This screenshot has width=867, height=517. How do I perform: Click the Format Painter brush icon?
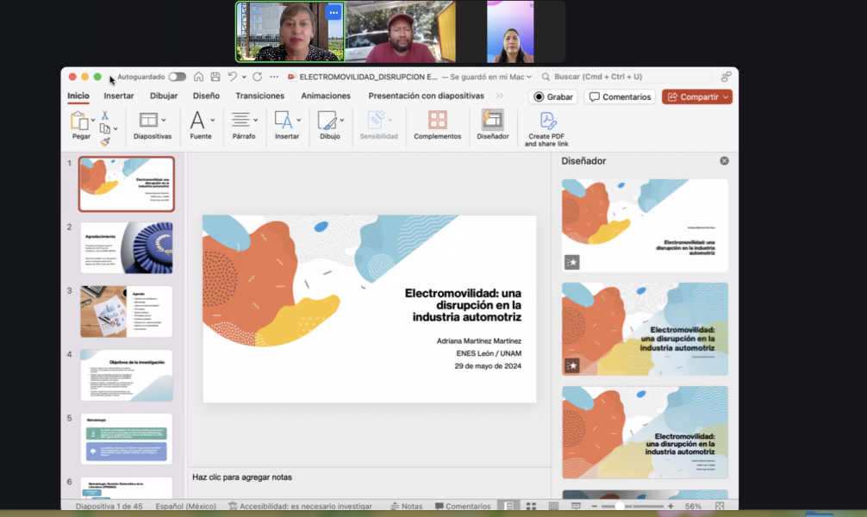tap(105, 141)
